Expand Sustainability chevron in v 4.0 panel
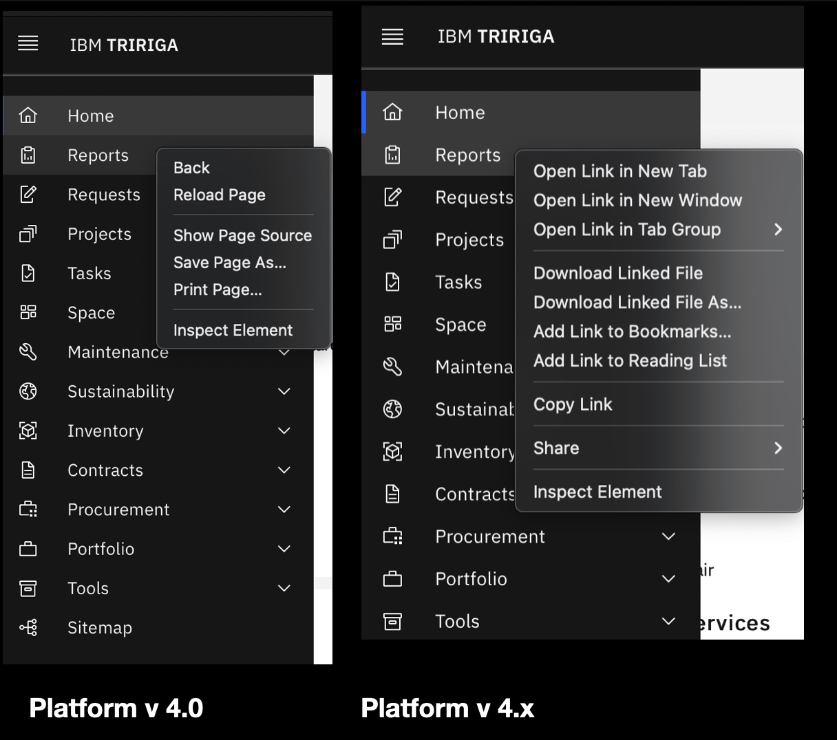Image resolution: width=837 pixels, height=740 pixels. click(x=284, y=391)
